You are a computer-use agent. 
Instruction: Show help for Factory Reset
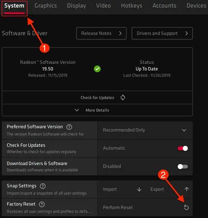(x=42, y=204)
